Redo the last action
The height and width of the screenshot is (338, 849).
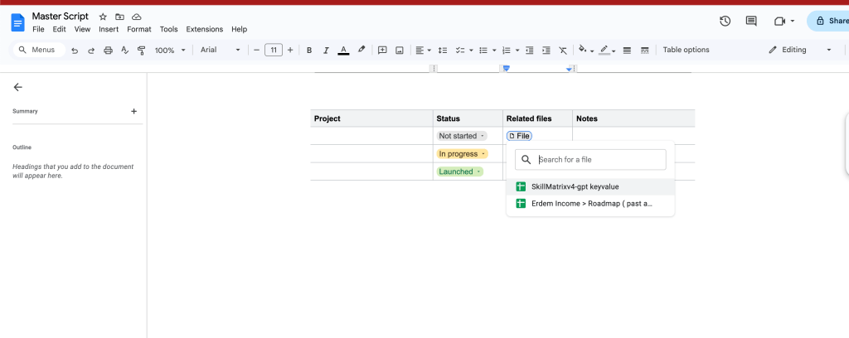(x=91, y=51)
